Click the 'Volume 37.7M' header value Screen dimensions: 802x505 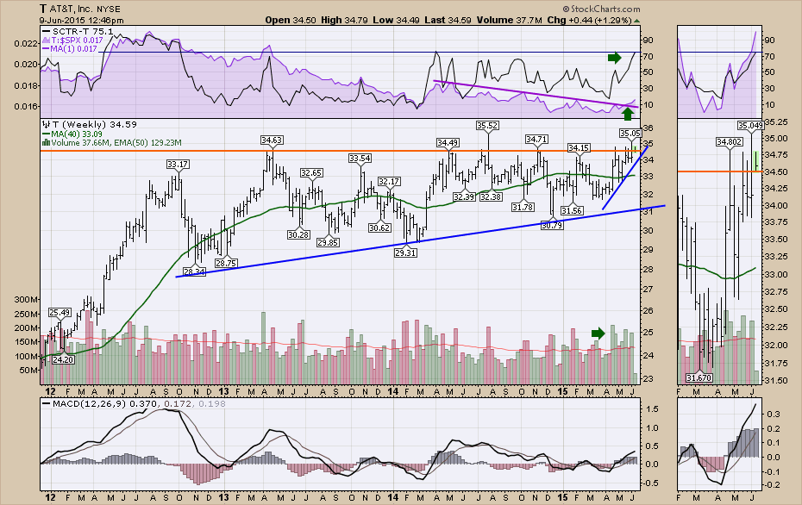pyautogui.click(x=510, y=21)
